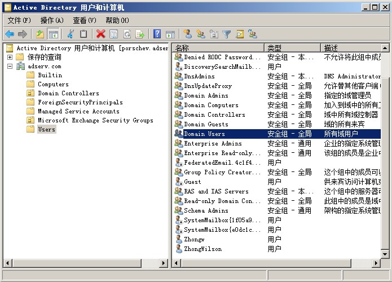
Task: Click the SystemMailbox{1f05a9 user icon
Action: [x=178, y=220]
